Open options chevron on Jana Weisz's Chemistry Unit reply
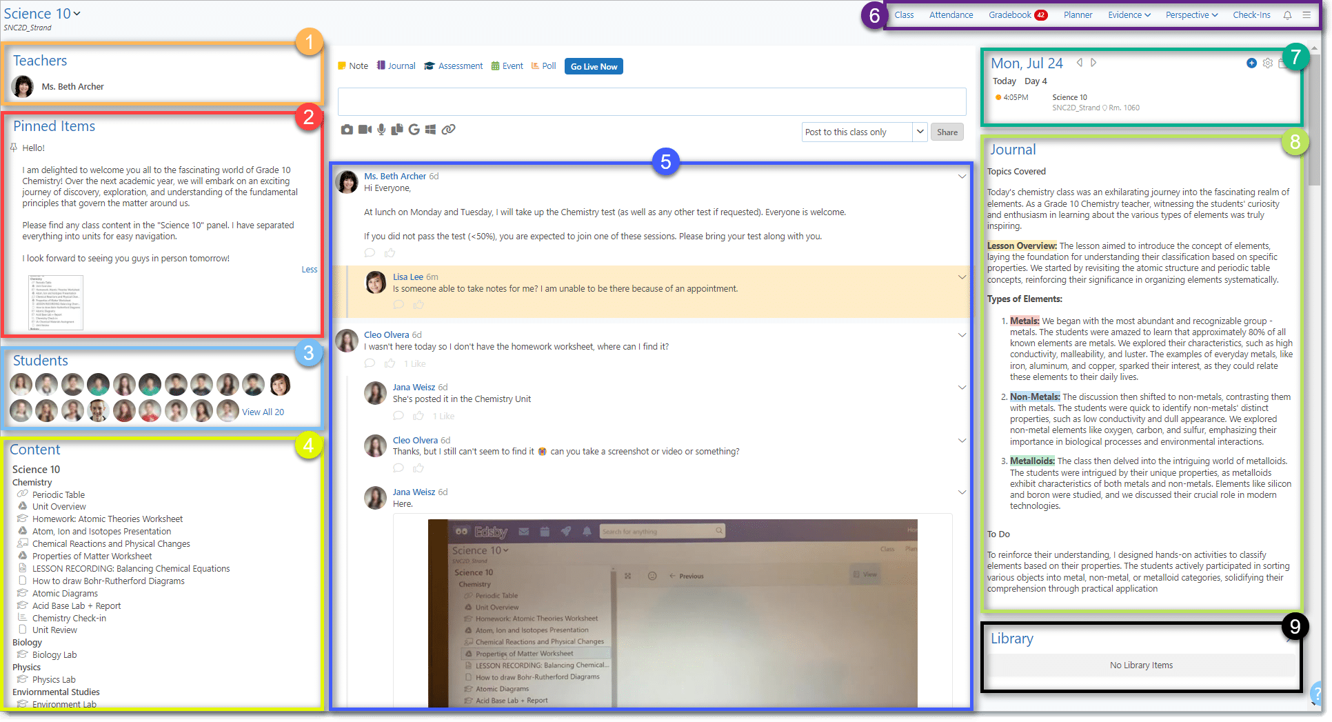Image resolution: width=1332 pixels, height=722 pixels. click(962, 388)
